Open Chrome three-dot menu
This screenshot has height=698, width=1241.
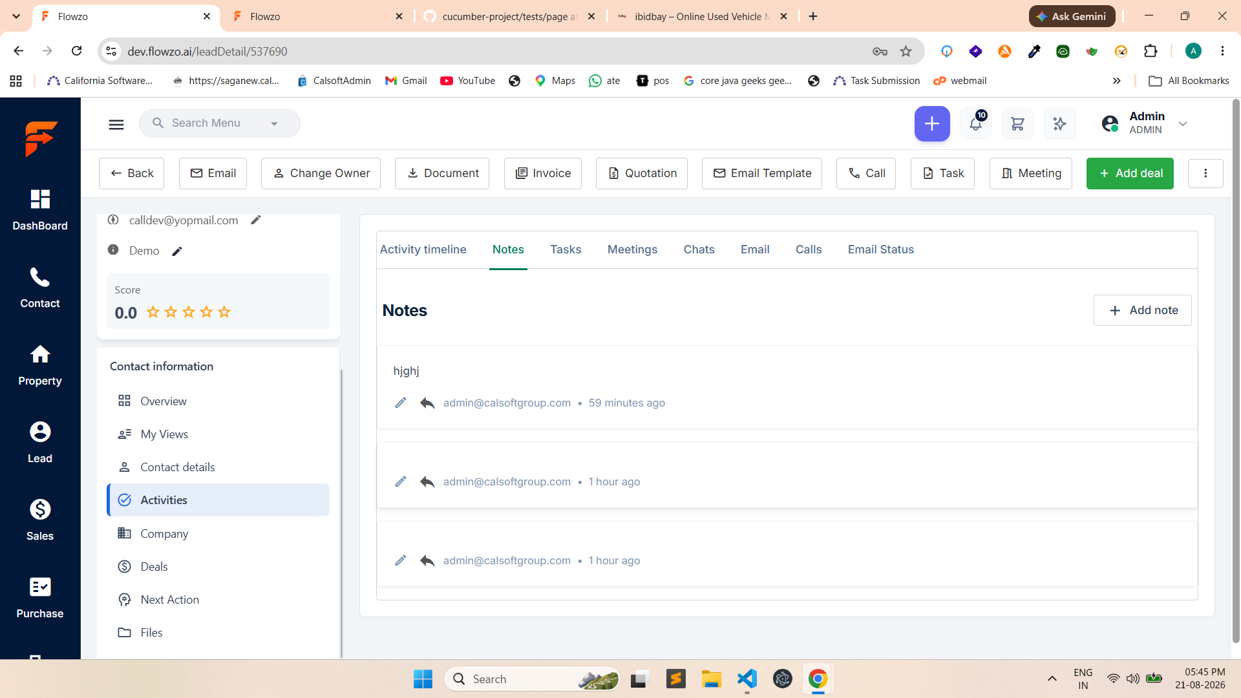tap(1222, 51)
